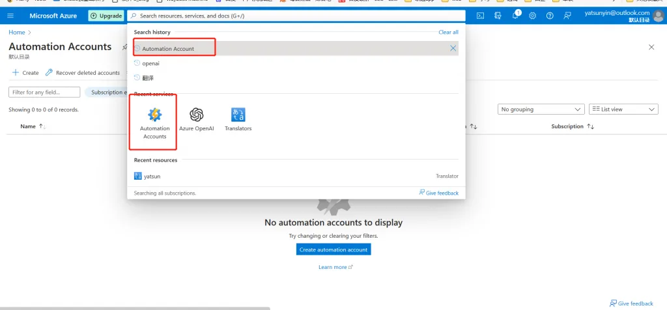This screenshot has width=667, height=310.
Task: Open the Help question mark icon
Action: click(x=550, y=16)
